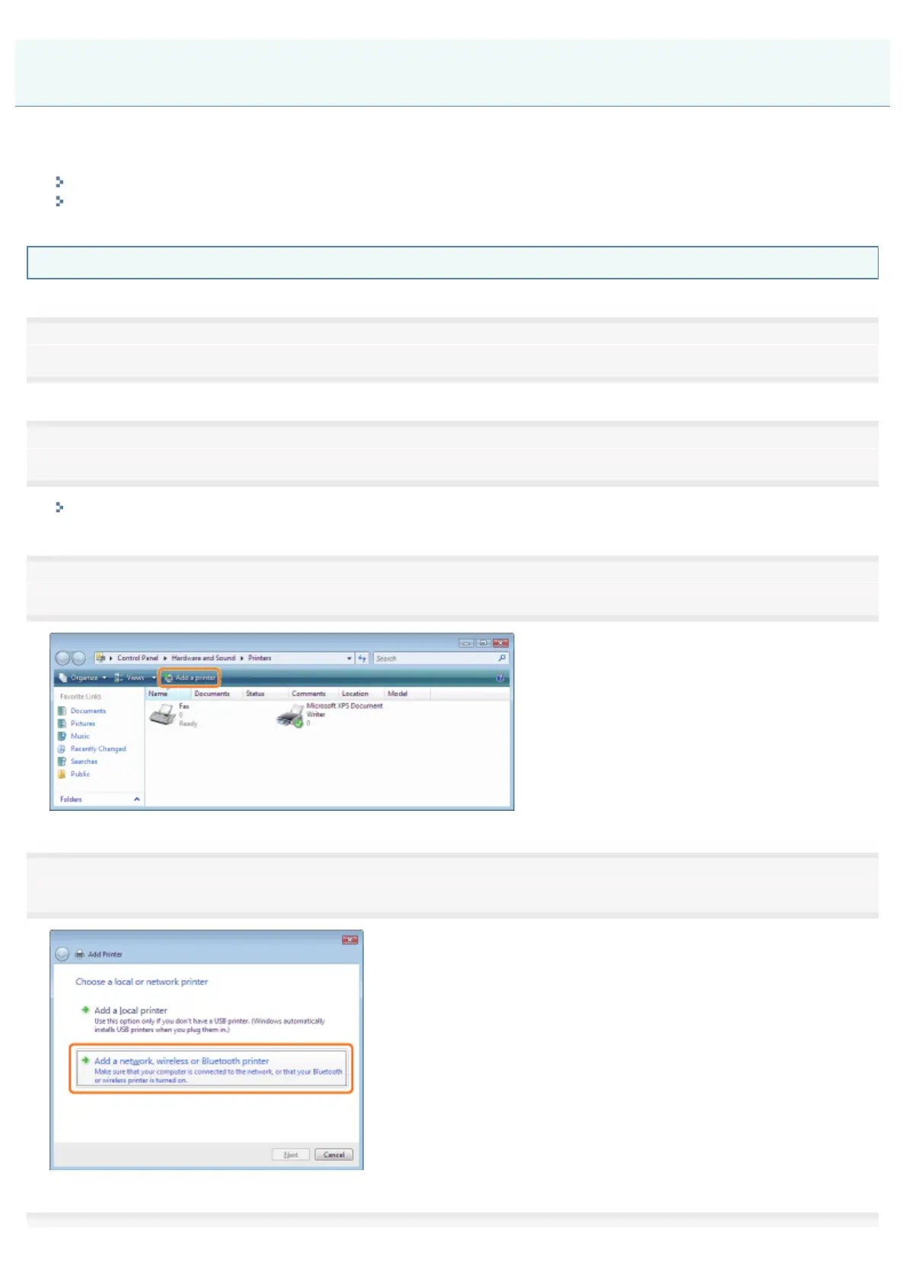The width and height of the screenshot is (906, 1282).
Task: Click Printers in the address breadcrumb
Action: coord(260,659)
